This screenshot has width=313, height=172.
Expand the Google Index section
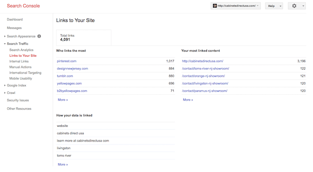(5, 85)
